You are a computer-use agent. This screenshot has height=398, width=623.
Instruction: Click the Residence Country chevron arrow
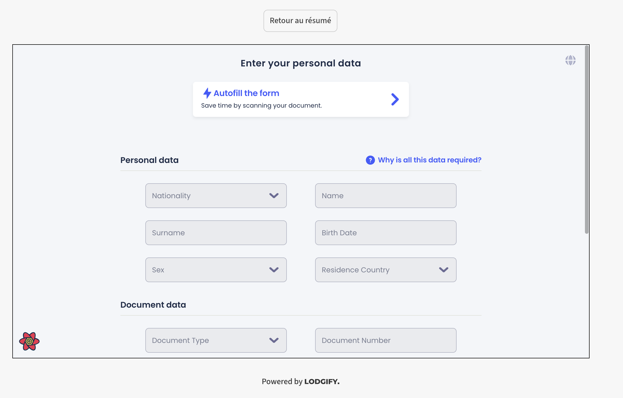click(x=443, y=270)
